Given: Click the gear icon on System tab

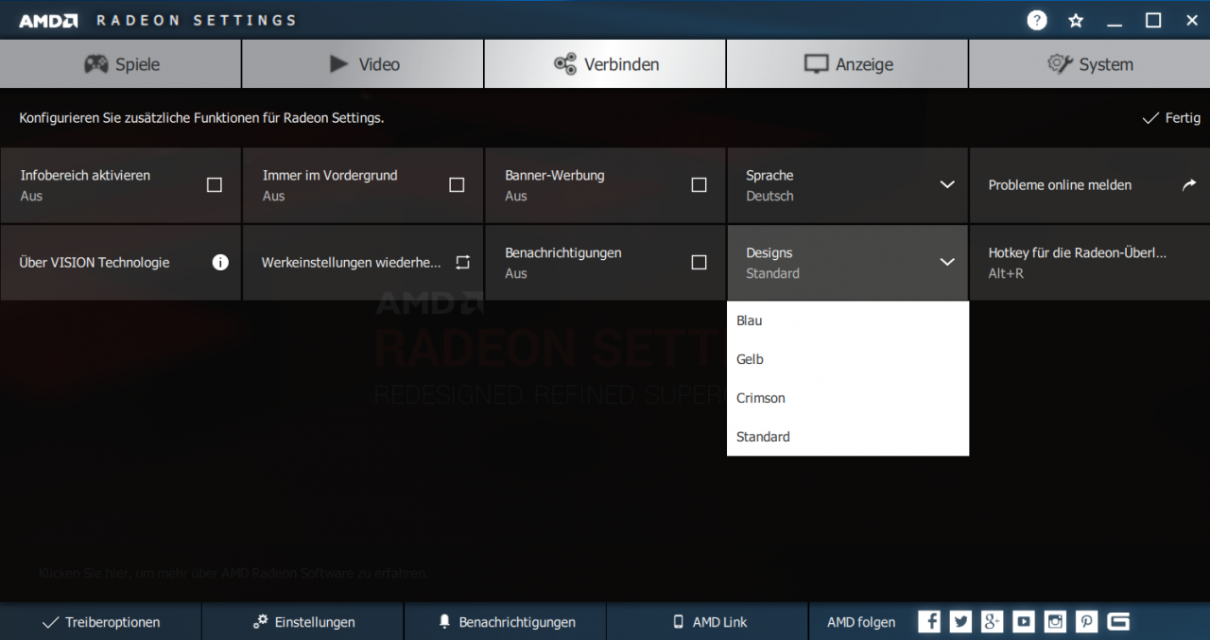Looking at the screenshot, I should pos(1060,63).
